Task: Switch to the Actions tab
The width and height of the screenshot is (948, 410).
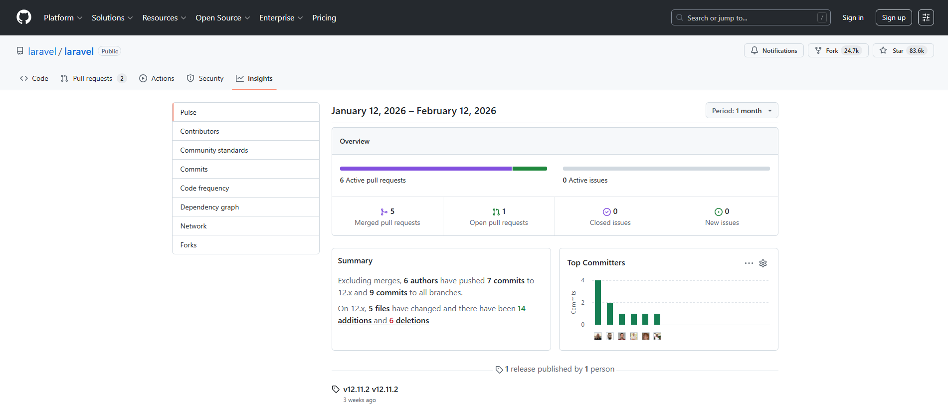Action: click(x=157, y=78)
